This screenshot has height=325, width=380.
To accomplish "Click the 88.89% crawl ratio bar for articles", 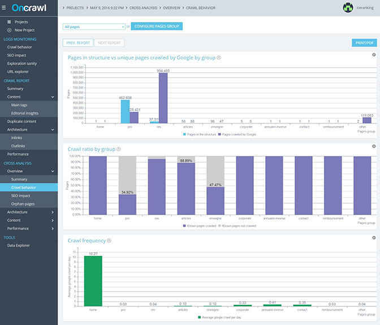I will 186,189.
